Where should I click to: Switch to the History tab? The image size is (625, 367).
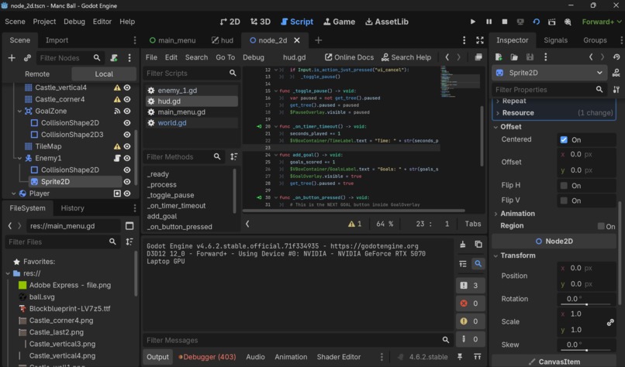tap(72, 208)
